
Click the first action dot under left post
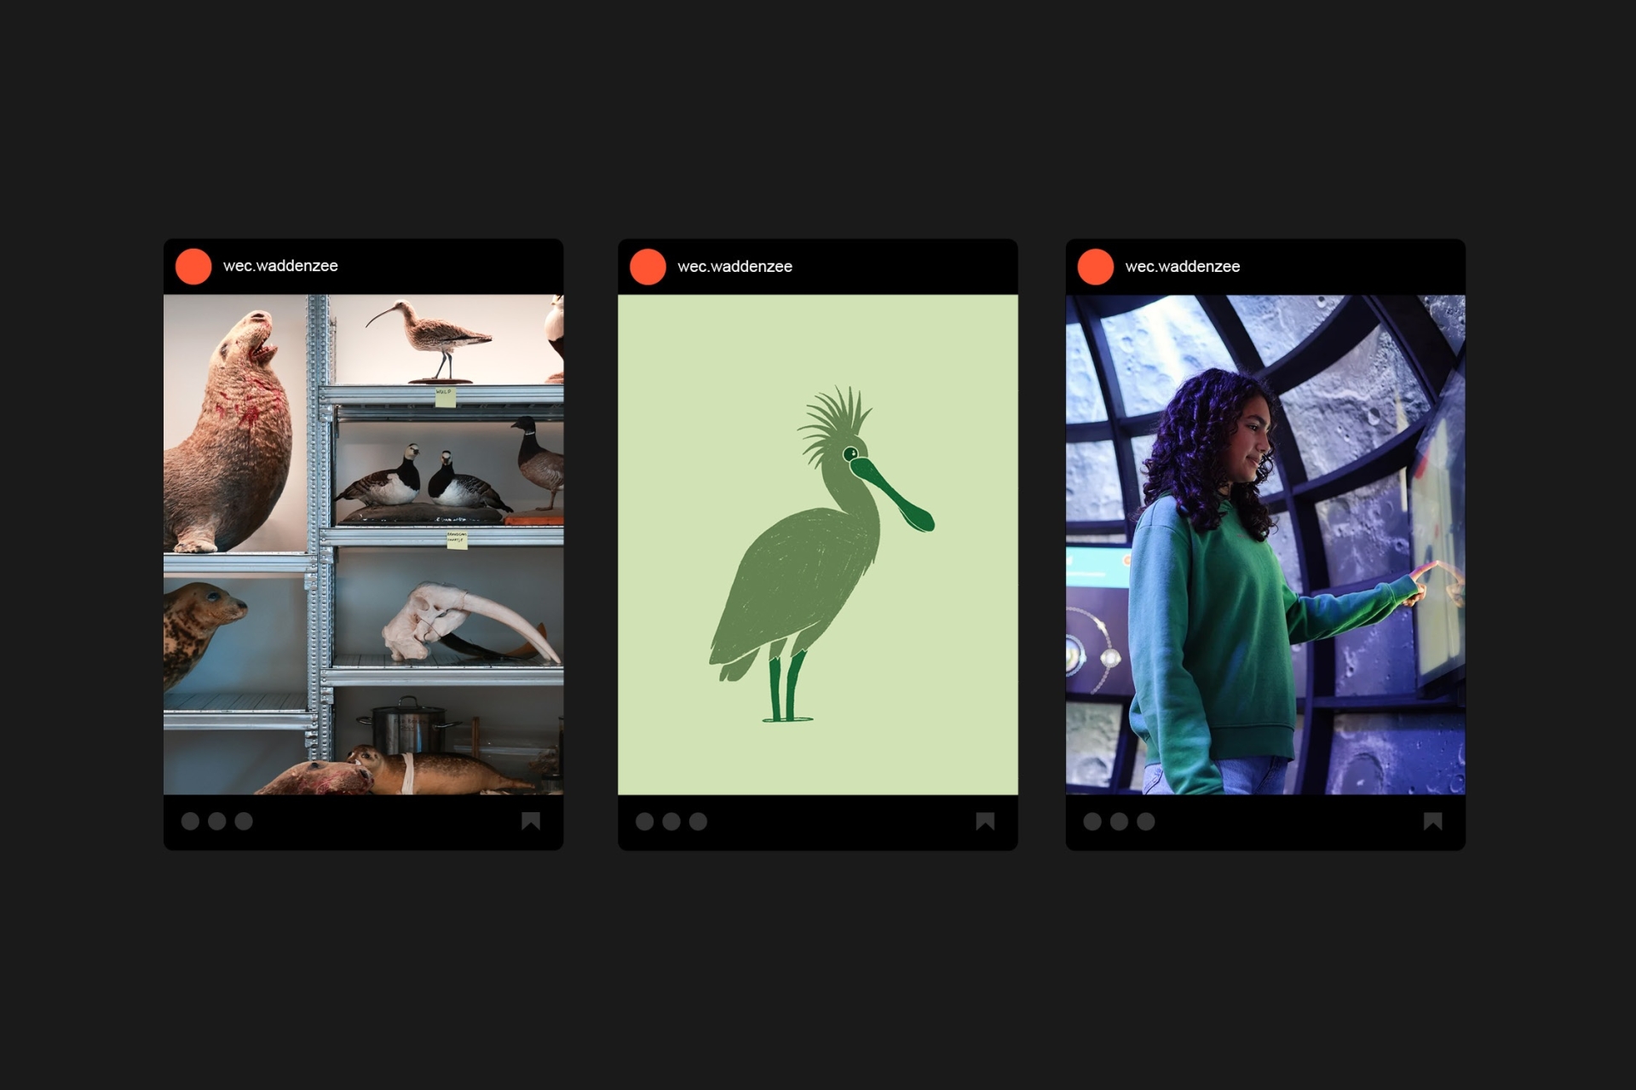tap(190, 821)
